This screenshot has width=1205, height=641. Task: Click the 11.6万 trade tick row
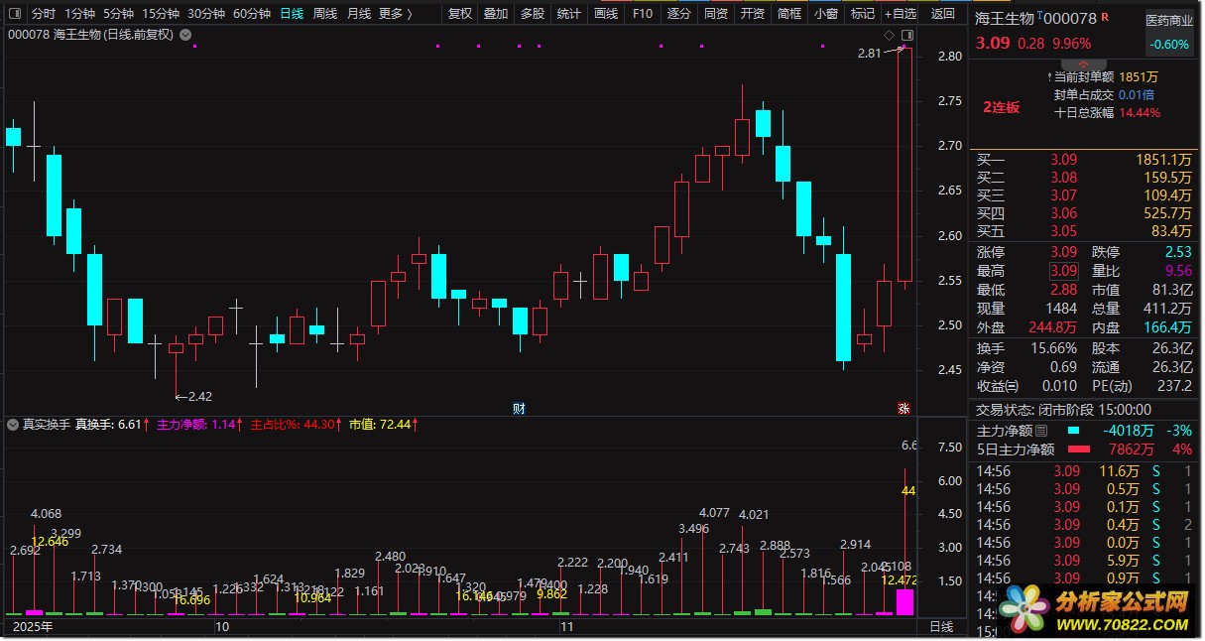pyautogui.click(x=1084, y=471)
